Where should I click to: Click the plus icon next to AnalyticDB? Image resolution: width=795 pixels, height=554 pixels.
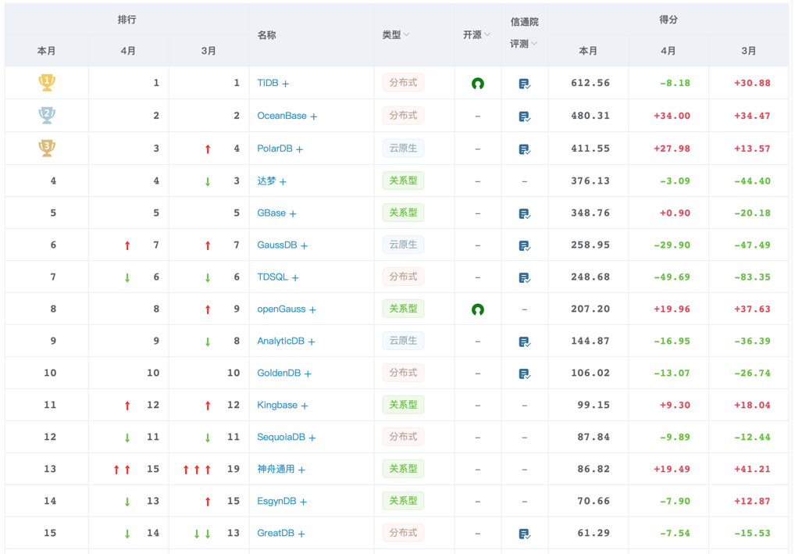coord(312,342)
